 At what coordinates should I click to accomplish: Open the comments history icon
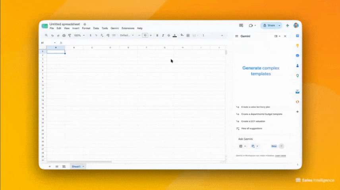[x=241, y=25]
